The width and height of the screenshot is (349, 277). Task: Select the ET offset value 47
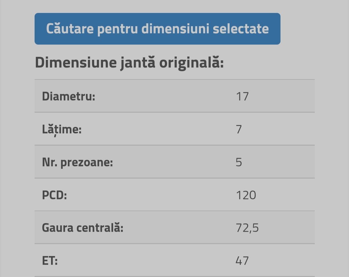point(242,261)
